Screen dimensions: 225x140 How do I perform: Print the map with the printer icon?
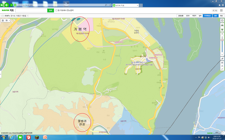coord(222,63)
